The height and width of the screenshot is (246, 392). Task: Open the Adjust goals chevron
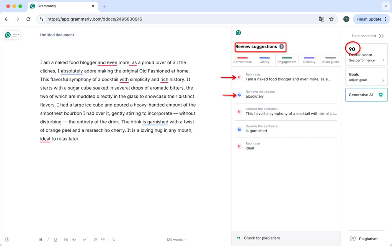coord(383,80)
